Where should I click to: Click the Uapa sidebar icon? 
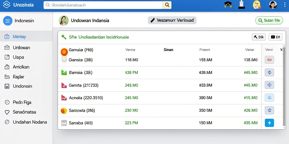[7, 57]
